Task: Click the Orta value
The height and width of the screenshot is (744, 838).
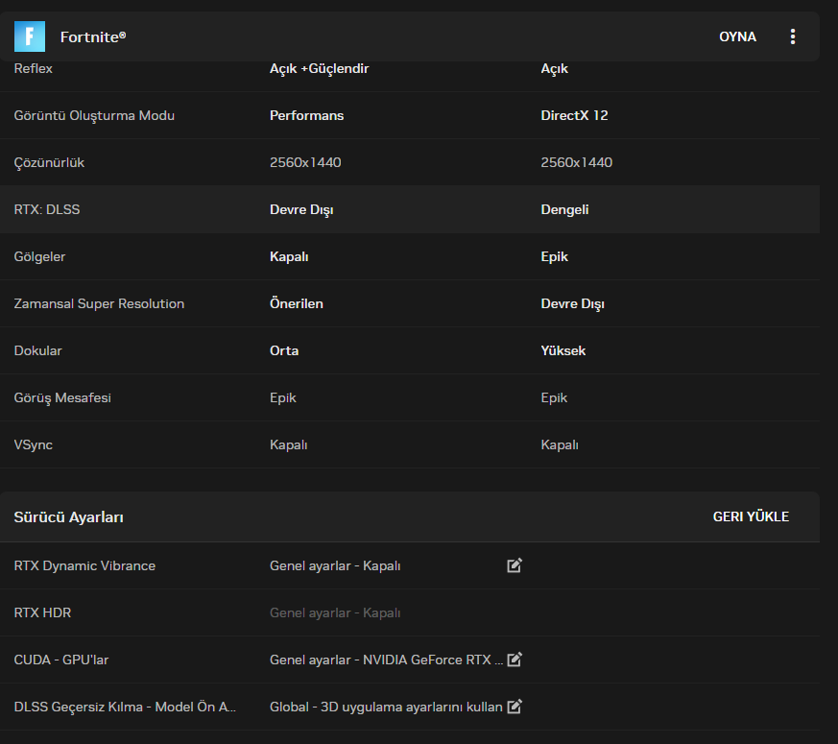Action: pos(284,350)
